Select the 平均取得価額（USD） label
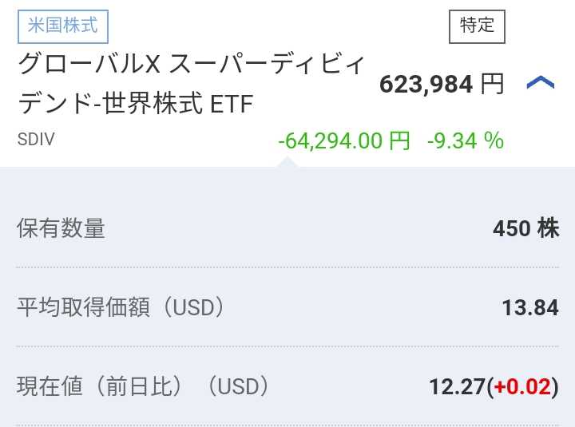The width and height of the screenshot is (575, 427). pos(120,307)
